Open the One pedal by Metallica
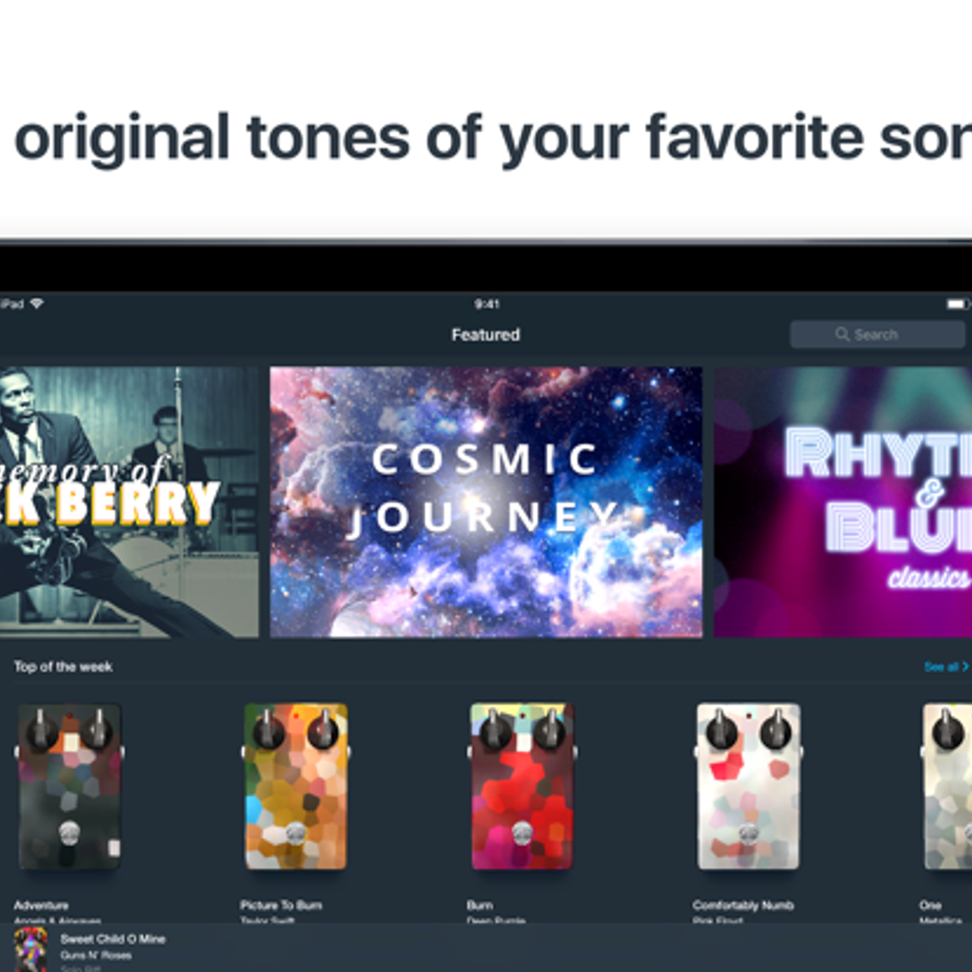 (948, 787)
